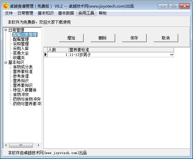Screen dimensions: 193x159
Task: Select 收藏夹 in the tree
Action: point(19,58)
